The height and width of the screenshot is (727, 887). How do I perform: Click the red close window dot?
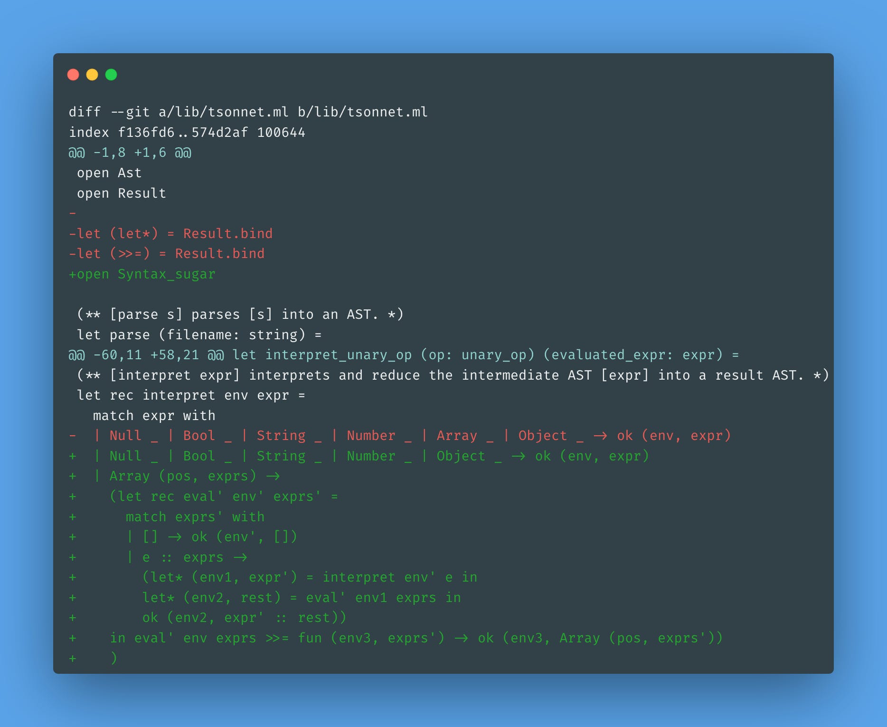click(x=73, y=75)
